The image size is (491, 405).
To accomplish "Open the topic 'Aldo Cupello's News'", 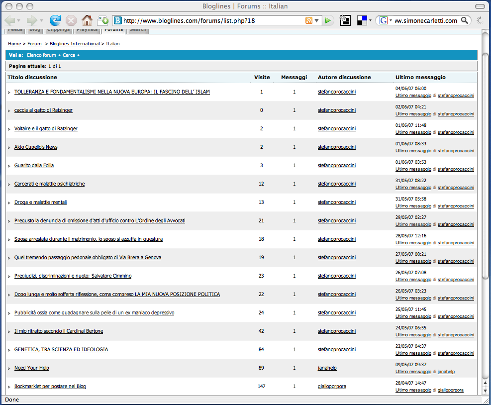I will (x=36, y=147).
